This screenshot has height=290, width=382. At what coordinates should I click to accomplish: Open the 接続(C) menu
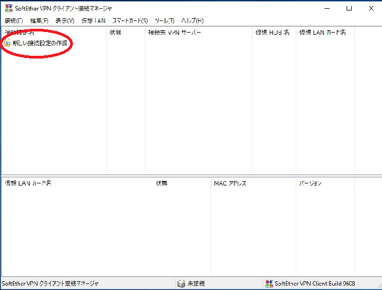point(14,20)
